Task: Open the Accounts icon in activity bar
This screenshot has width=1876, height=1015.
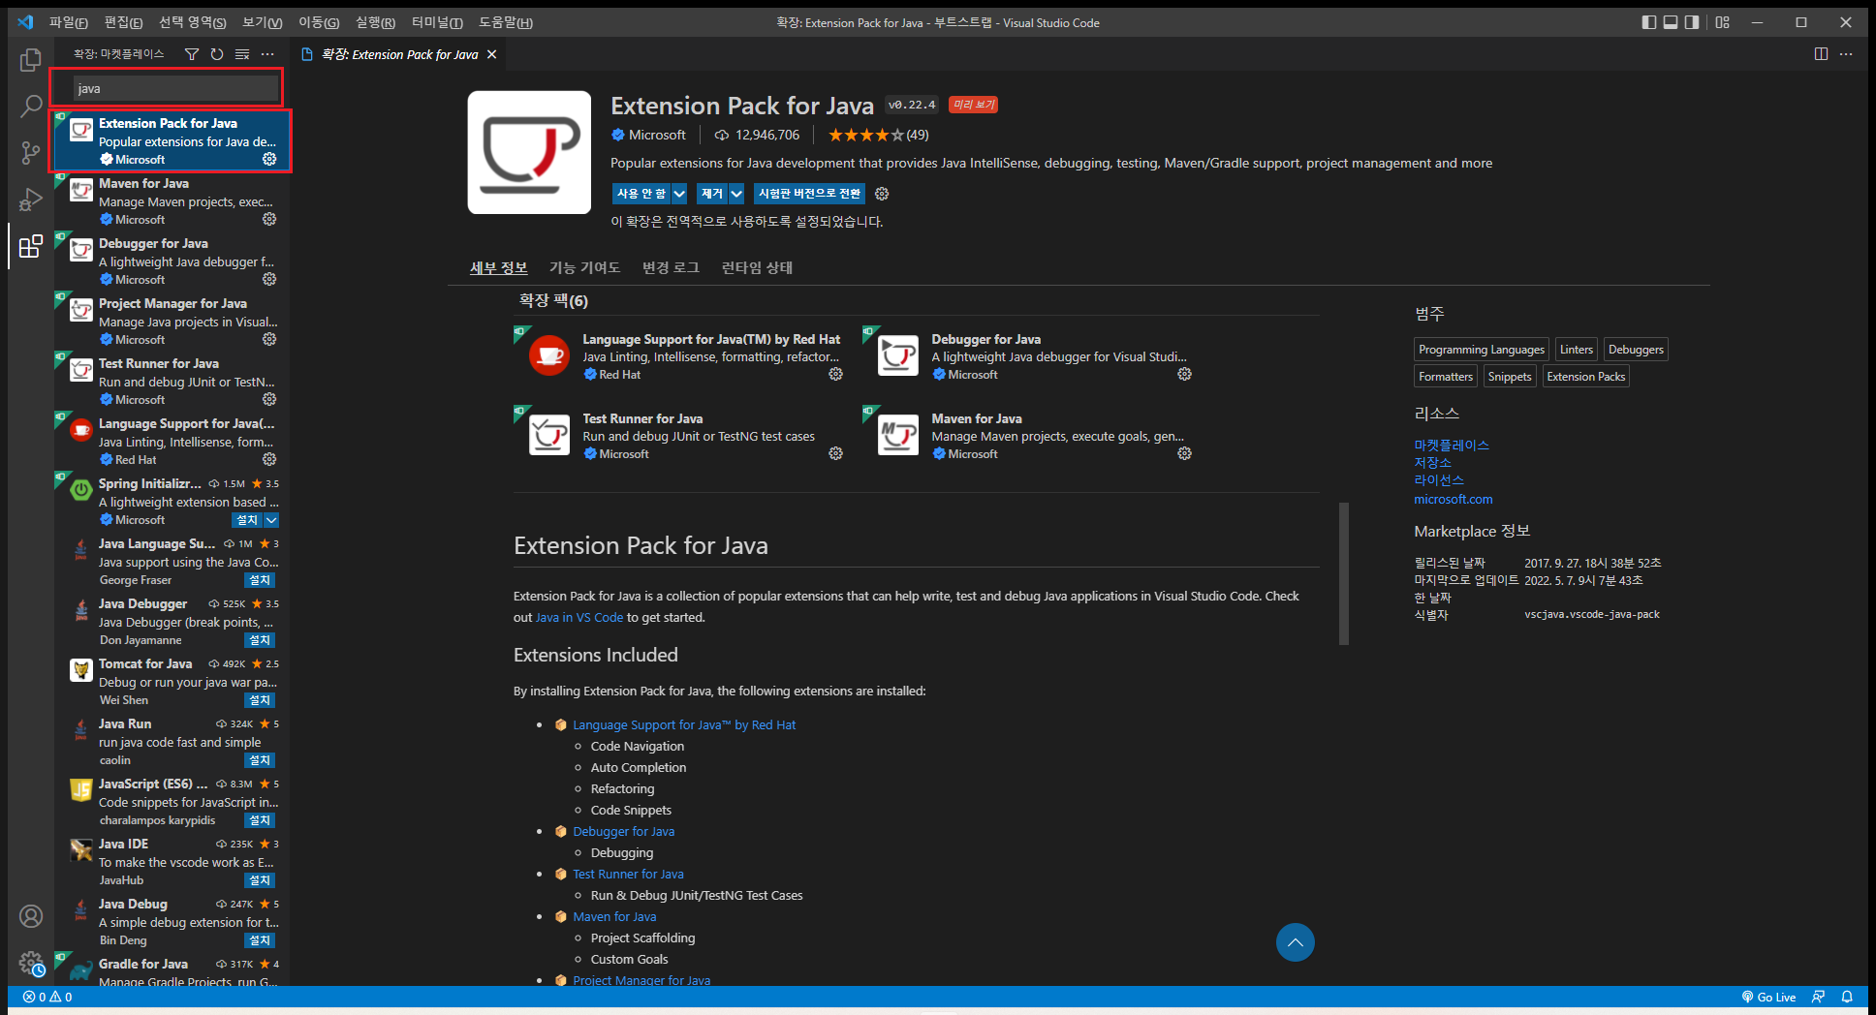Action: 31,916
